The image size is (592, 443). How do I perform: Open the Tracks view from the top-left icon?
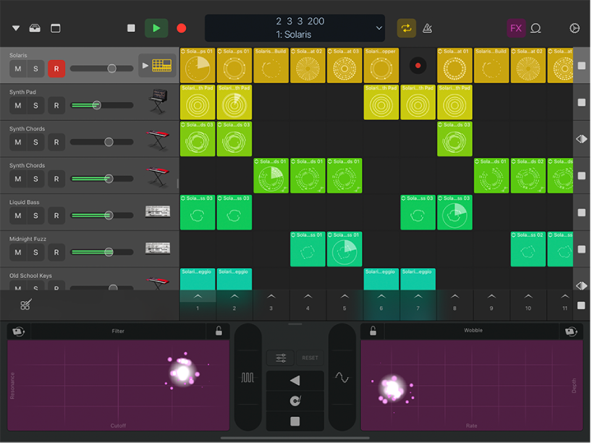pos(55,28)
